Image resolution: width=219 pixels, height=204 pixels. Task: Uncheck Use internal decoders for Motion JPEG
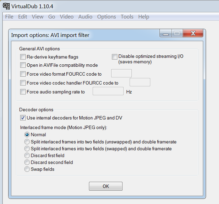[23, 118]
